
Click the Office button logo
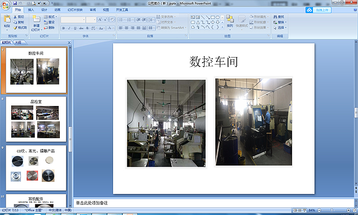click(5, 4)
